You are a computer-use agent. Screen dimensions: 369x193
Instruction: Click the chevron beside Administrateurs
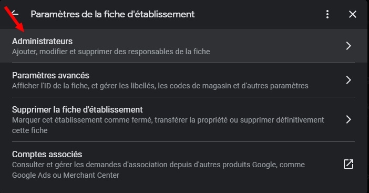point(348,46)
